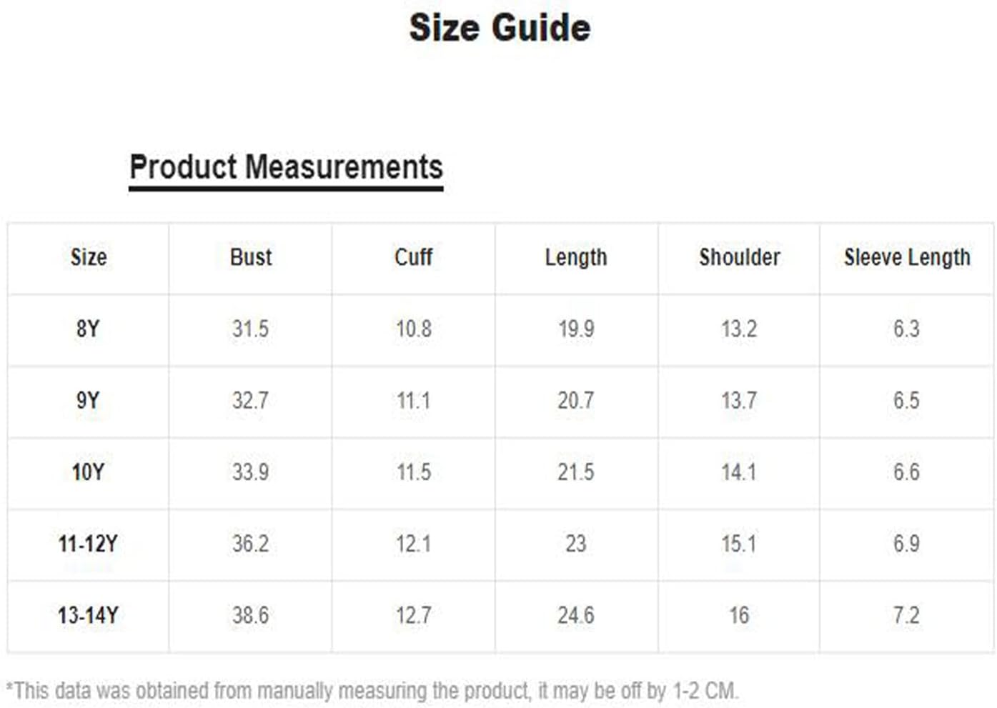Image resolution: width=997 pixels, height=708 pixels.
Task: Click the Size Guide title
Action: pyautogui.click(x=500, y=28)
